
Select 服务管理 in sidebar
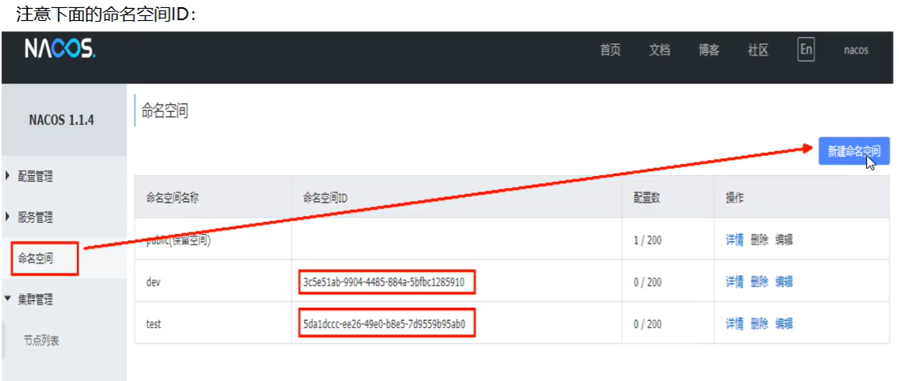coord(35,217)
